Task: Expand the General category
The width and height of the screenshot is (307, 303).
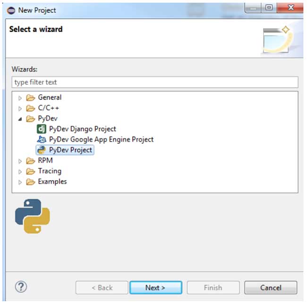Action: [x=20, y=98]
